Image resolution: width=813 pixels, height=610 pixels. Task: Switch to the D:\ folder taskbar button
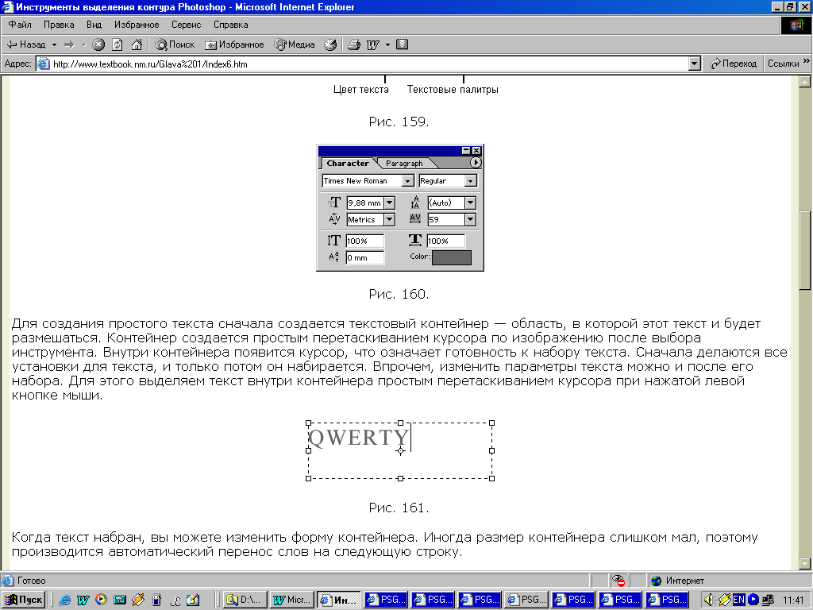pos(246,600)
